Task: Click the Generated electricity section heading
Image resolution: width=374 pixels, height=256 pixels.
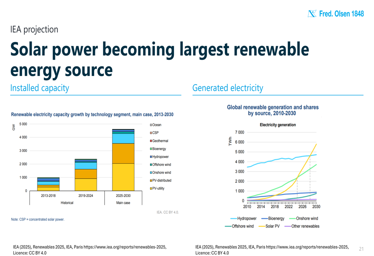Action: 227,88
